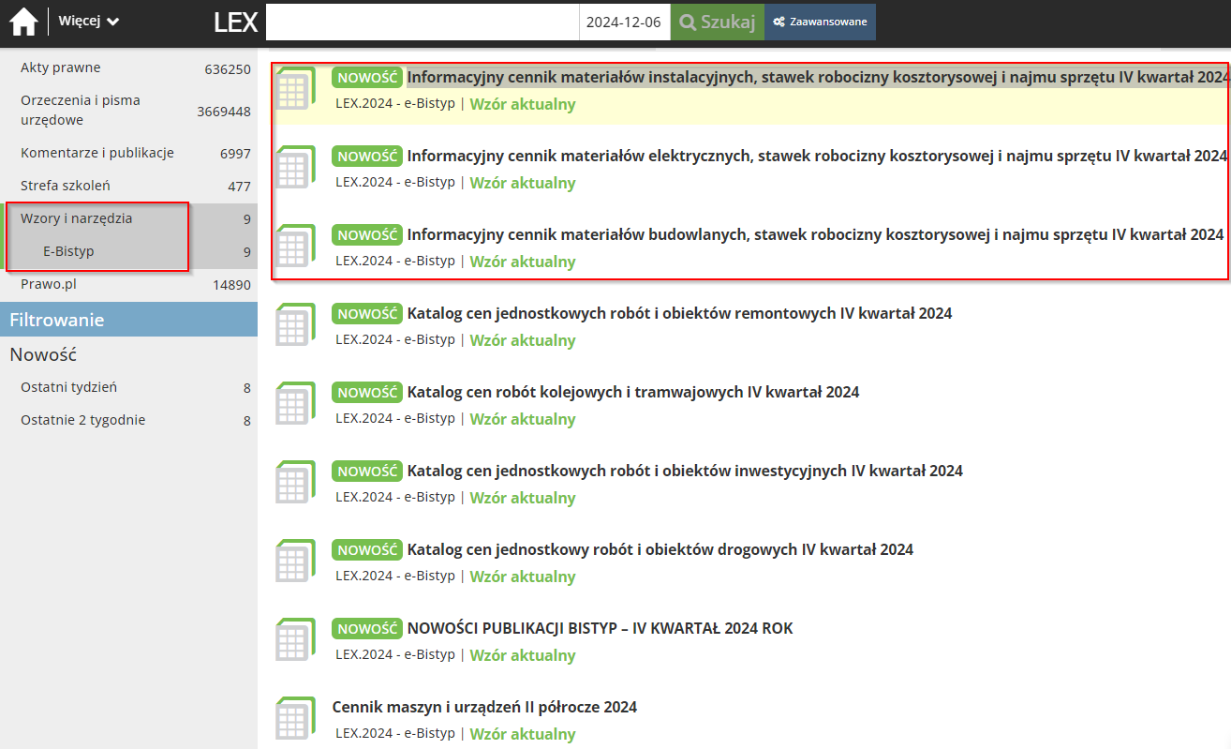Click the Filtrowanie panel header
Viewport: 1231px width, 749px height.
(128, 320)
